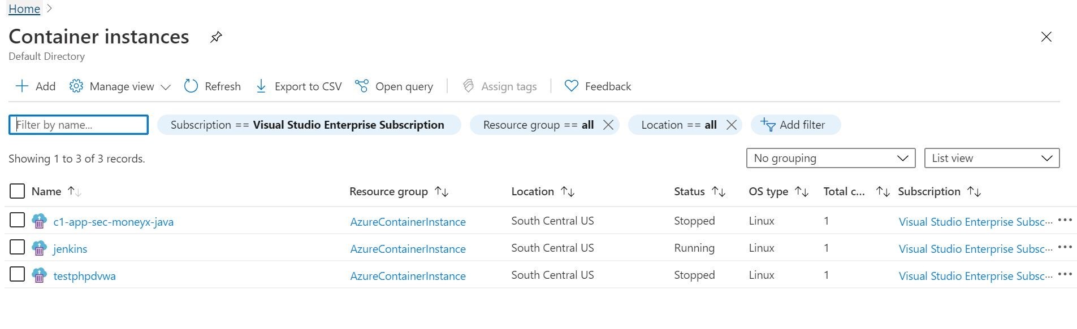Open Manage view gear menu
1077x329 pixels.
coord(76,86)
